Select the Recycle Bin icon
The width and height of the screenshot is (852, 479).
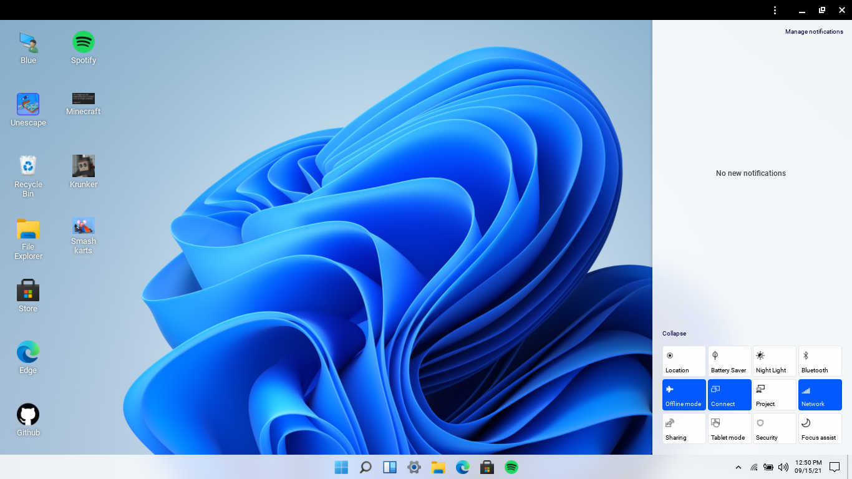tap(28, 177)
